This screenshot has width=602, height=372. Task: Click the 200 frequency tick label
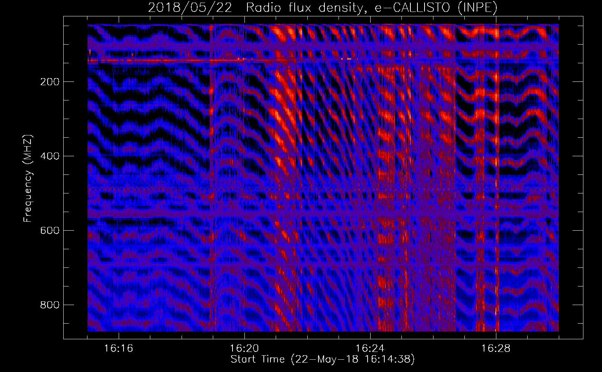[x=49, y=82]
